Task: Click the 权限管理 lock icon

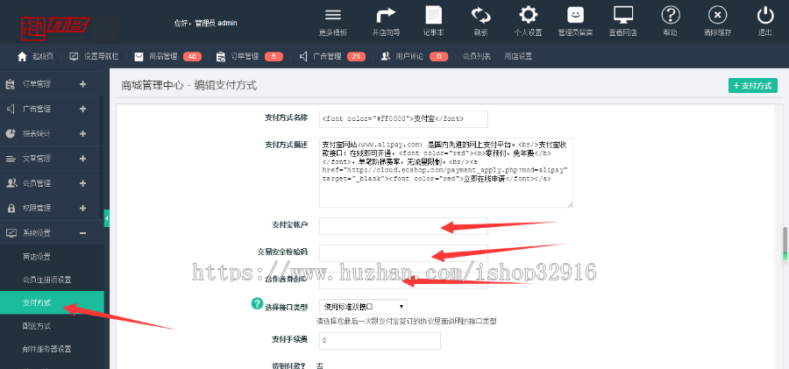Action: coord(11,208)
